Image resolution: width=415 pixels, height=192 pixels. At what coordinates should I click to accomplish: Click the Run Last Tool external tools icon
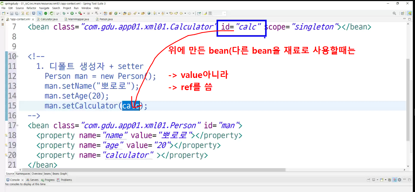pos(80,13)
